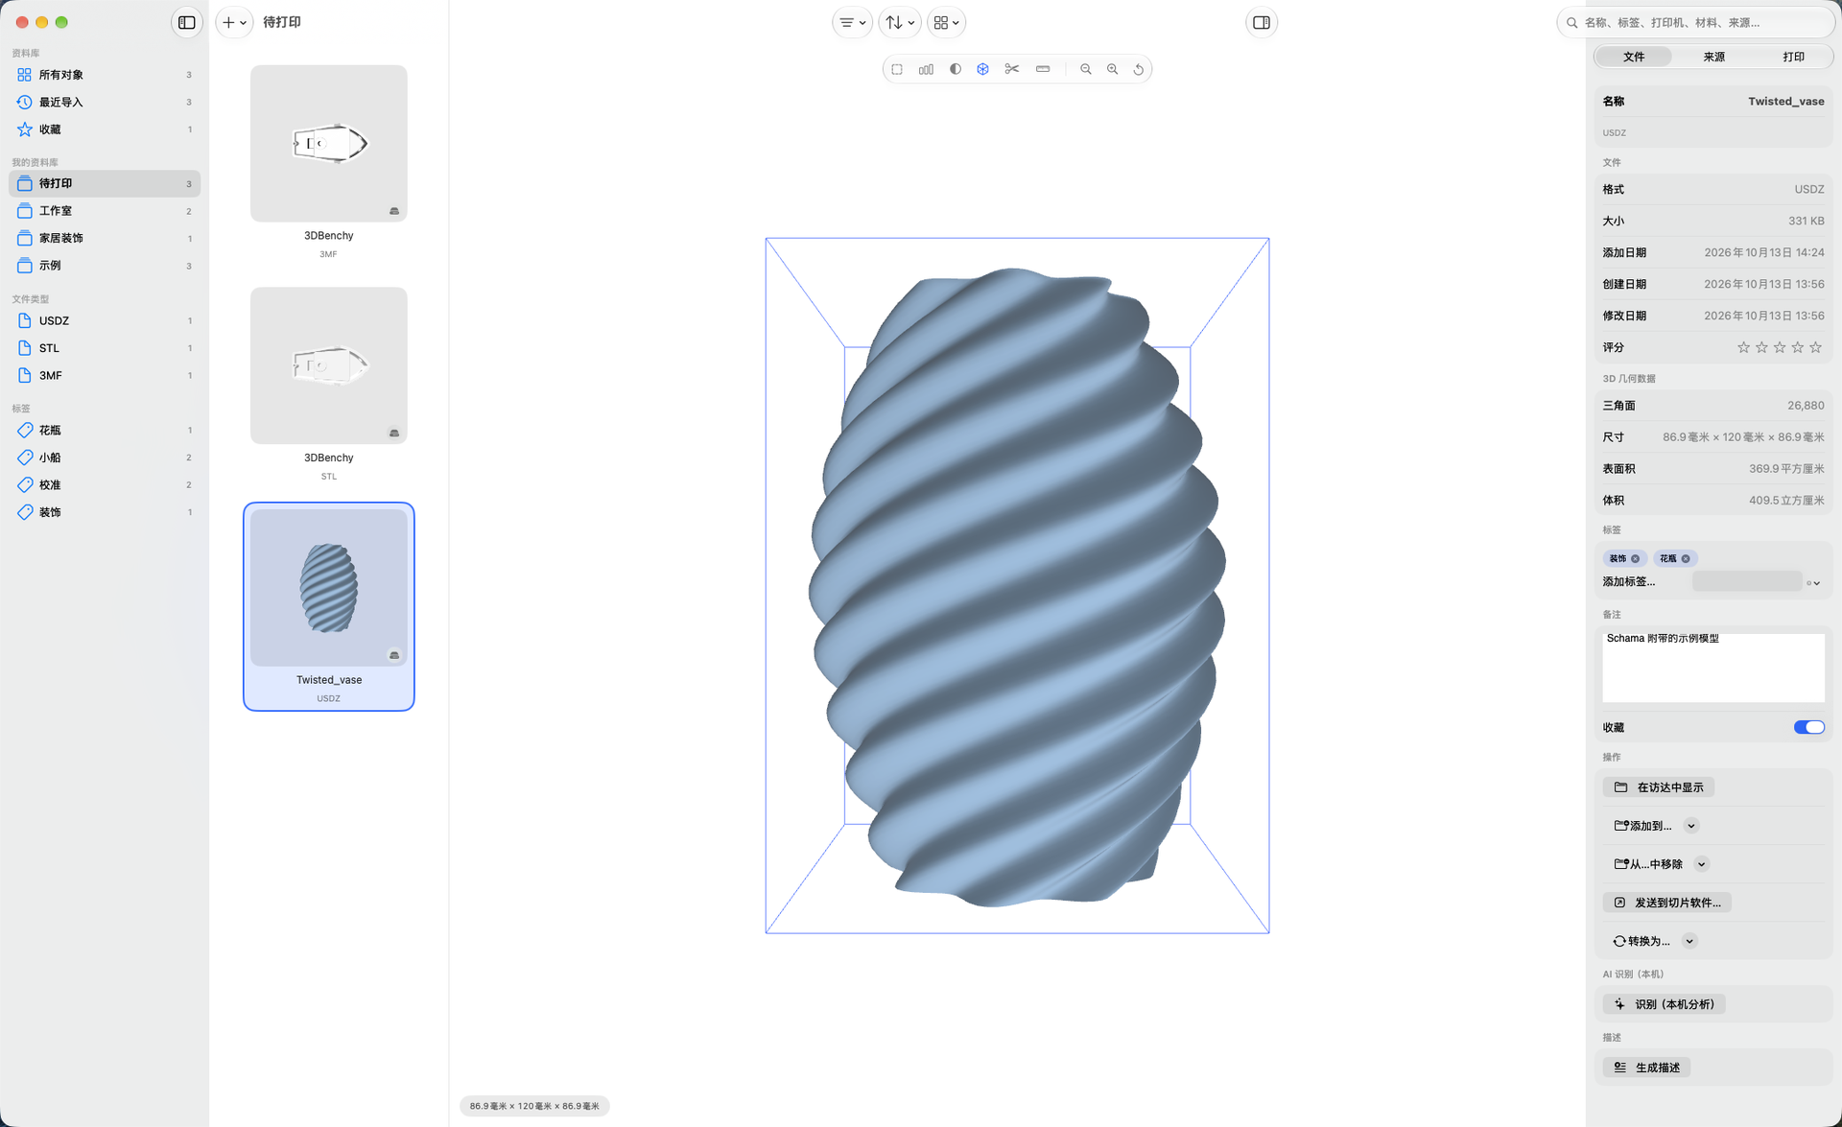1842x1127 pixels.
Task: Switch to the 文件 tab
Action: coord(1634,57)
